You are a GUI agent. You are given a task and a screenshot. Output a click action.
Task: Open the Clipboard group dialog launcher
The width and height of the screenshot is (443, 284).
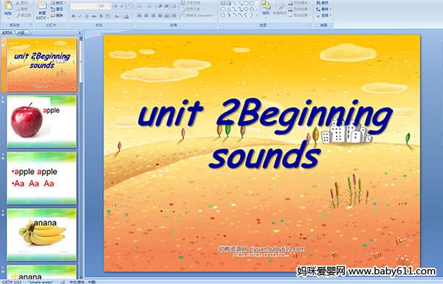(30, 25)
